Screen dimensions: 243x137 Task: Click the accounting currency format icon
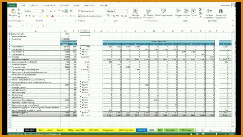tap(108, 16)
